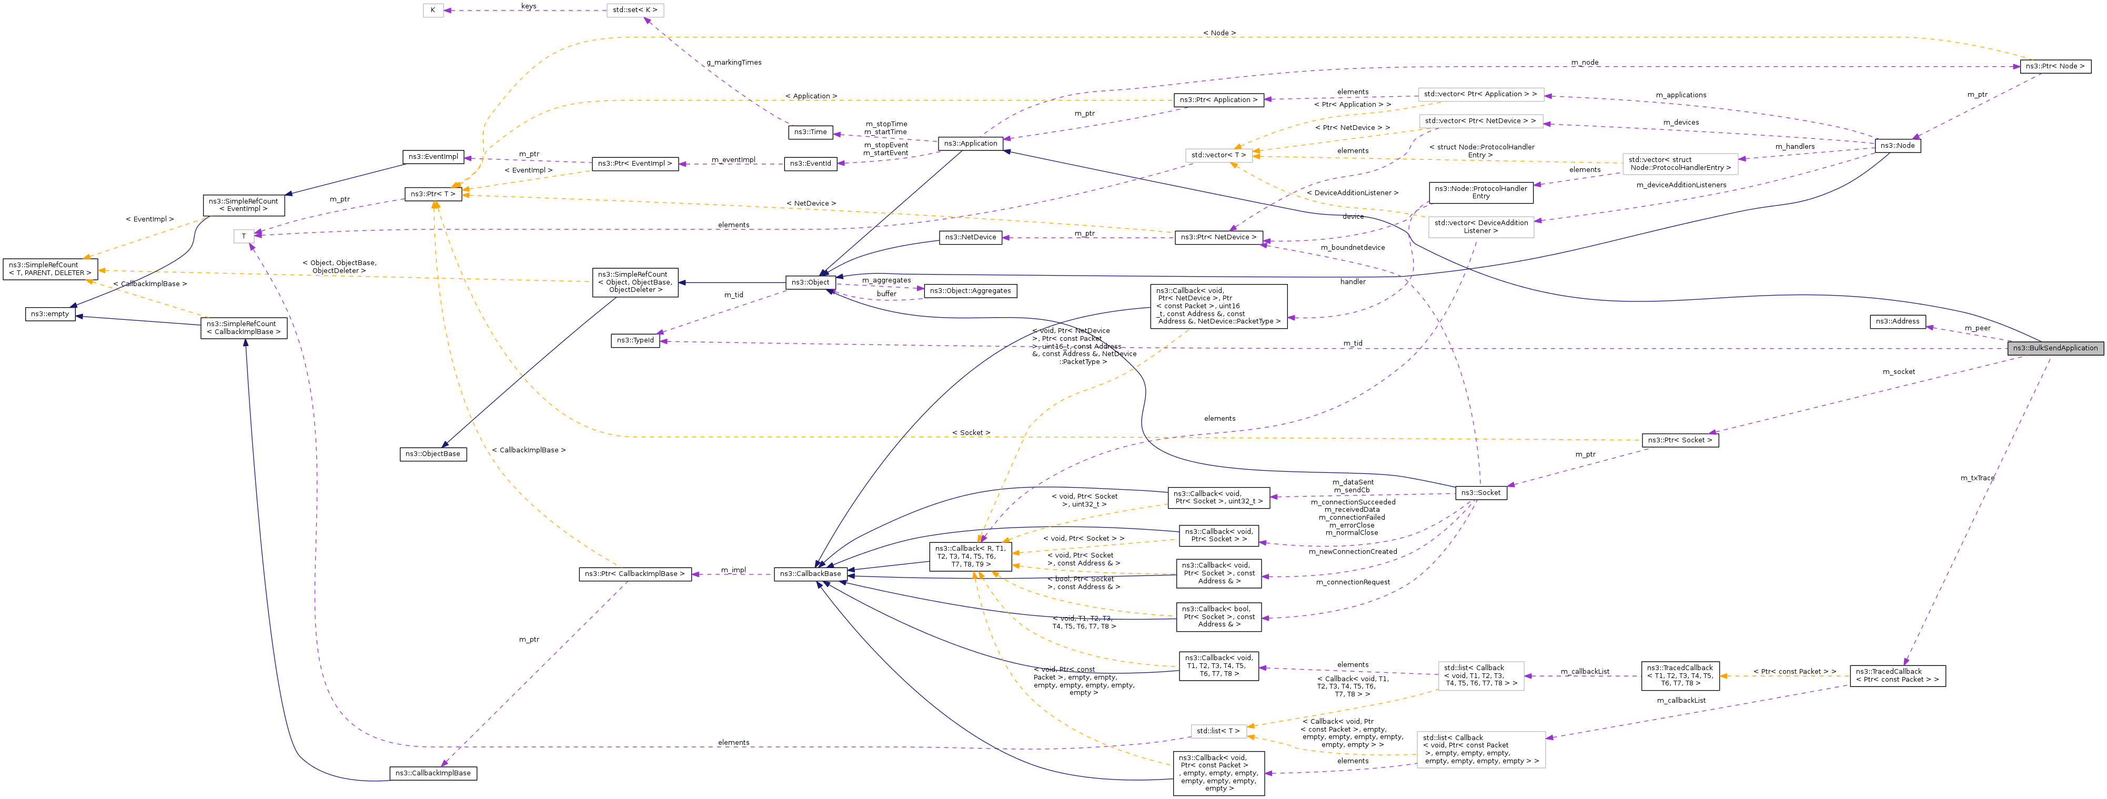Click the std::set< K > node
Image resolution: width=2107 pixels, height=799 pixels.
pyautogui.click(x=634, y=10)
